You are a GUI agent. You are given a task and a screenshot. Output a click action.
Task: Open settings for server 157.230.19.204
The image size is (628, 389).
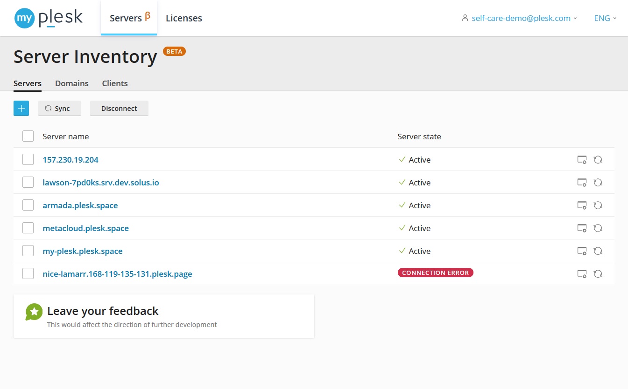click(x=582, y=159)
